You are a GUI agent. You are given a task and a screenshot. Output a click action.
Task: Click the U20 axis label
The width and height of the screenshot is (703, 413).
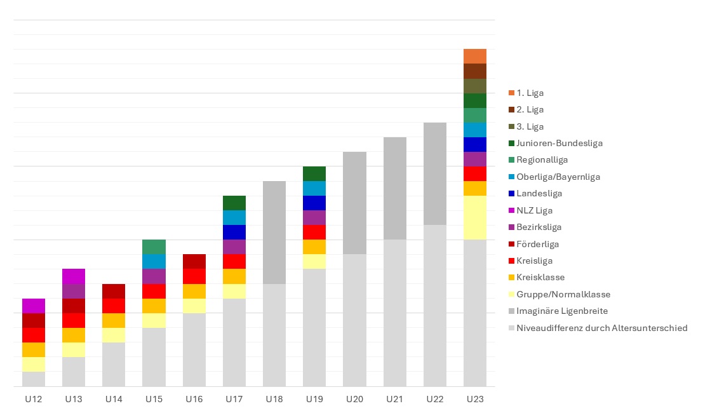point(354,399)
